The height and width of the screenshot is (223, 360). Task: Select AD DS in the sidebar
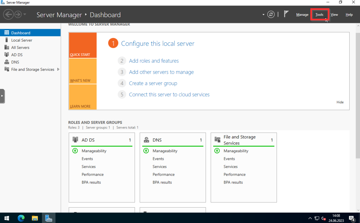tap(17, 55)
